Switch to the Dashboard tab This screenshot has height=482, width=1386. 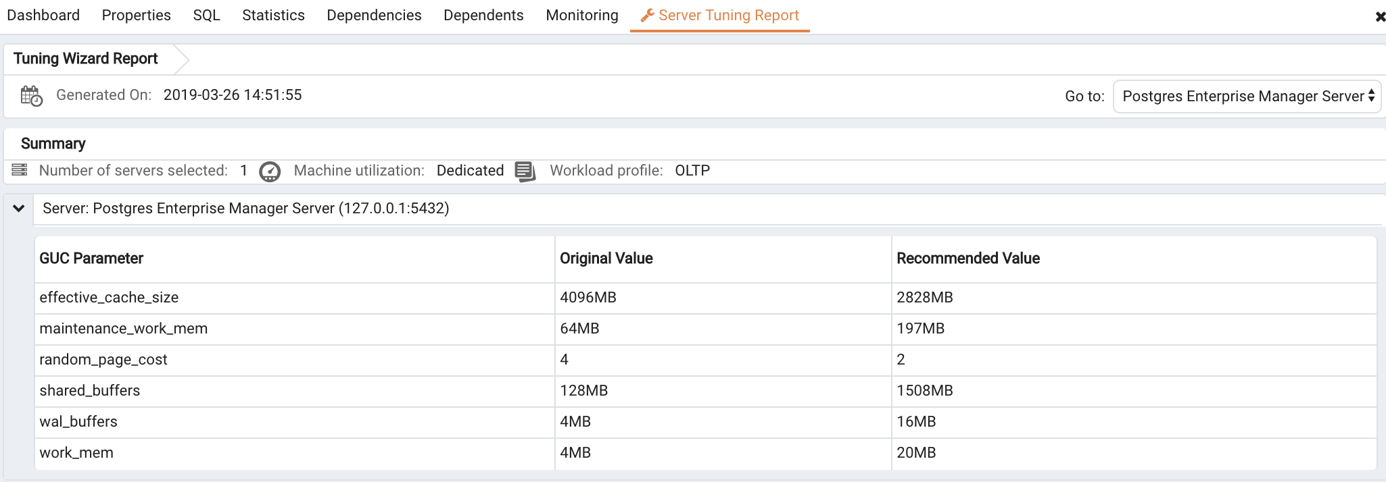point(43,15)
